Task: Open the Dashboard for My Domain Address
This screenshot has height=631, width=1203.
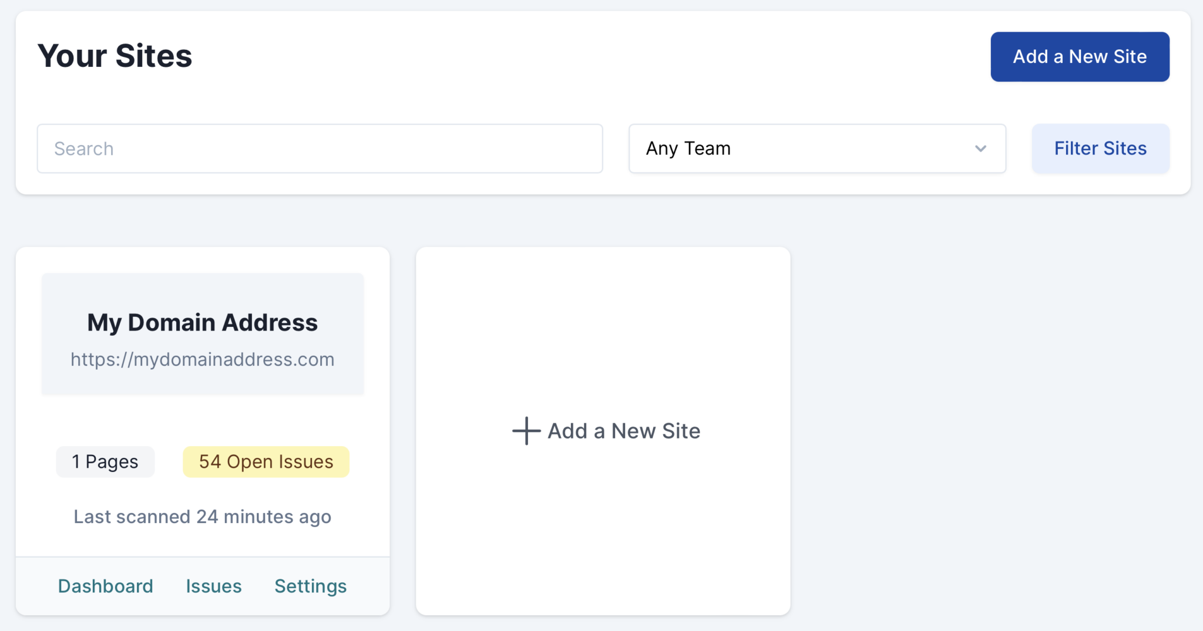Action: click(x=105, y=585)
